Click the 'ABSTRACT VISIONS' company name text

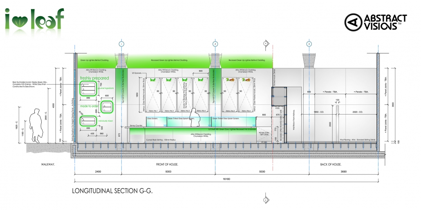tap(386, 22)
